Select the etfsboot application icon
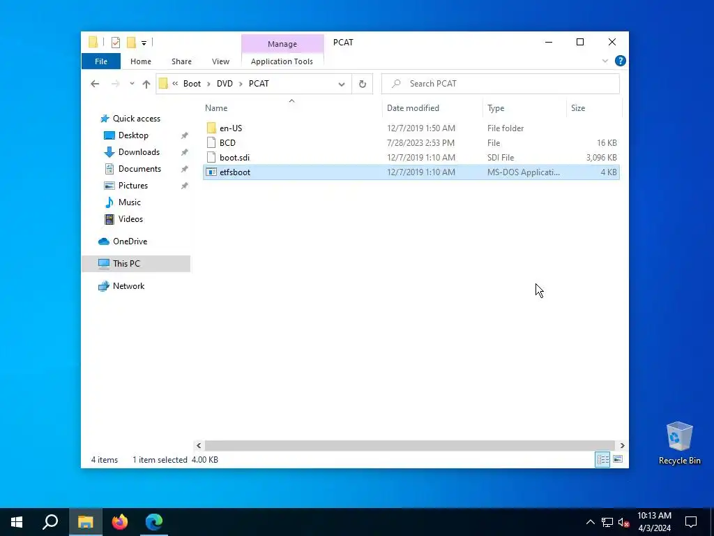The height and width of the screenshot is (536, 714). point(211,172)
